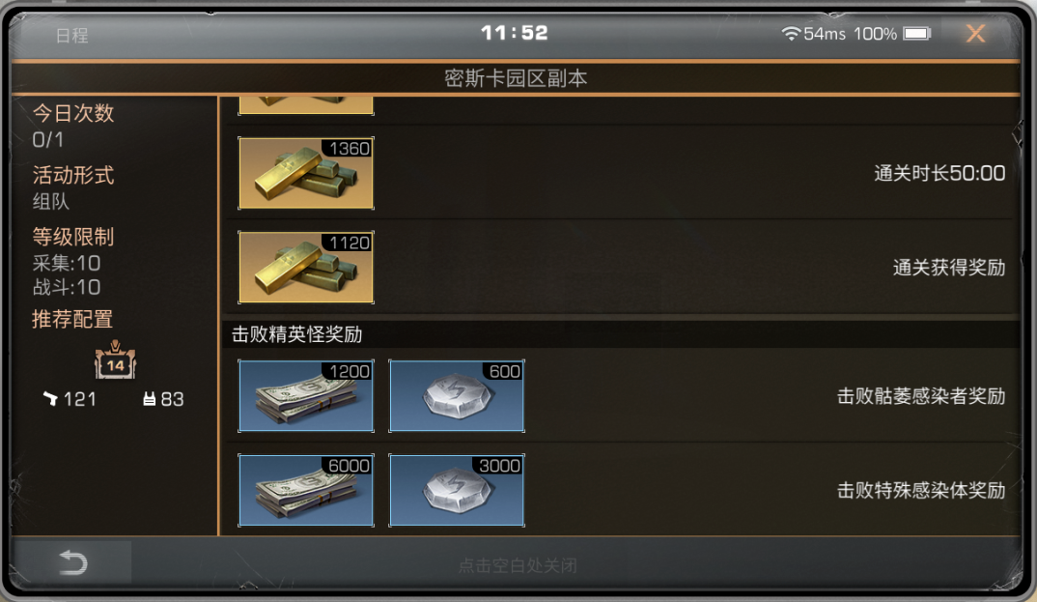The width and height of the screenshot is (1037, 602).
Task: Click the gold bars reward labeled 1360
Action: [306, 173]
